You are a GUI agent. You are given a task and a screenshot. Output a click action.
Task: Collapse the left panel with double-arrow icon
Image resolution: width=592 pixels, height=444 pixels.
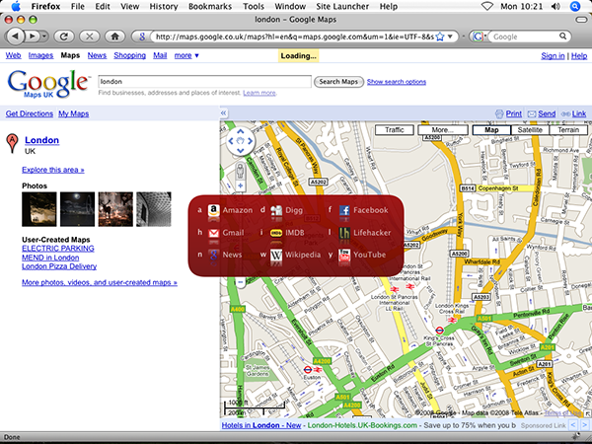224,112
